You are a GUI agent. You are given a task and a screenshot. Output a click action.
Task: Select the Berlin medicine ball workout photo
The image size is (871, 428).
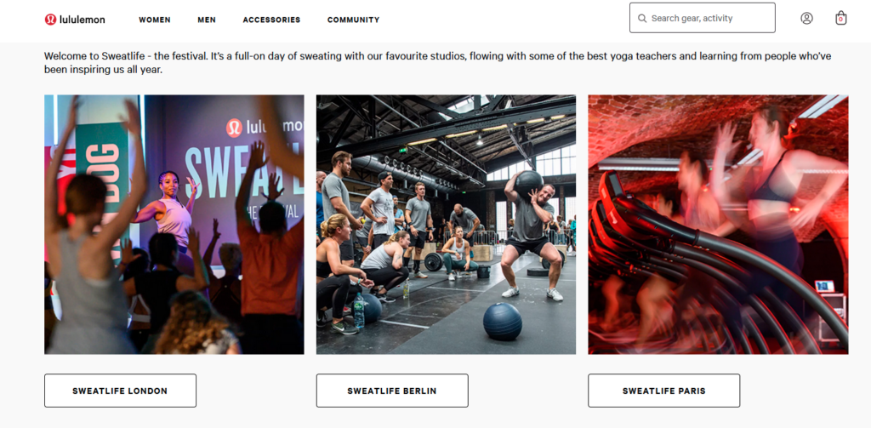[446, 225]
